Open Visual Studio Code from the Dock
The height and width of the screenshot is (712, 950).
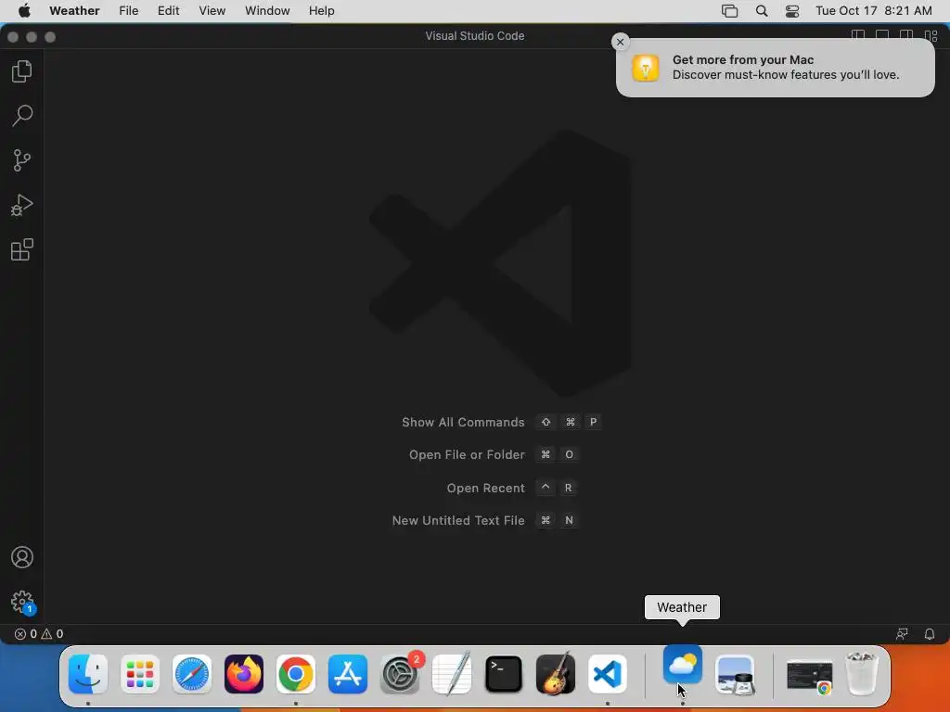608,674
